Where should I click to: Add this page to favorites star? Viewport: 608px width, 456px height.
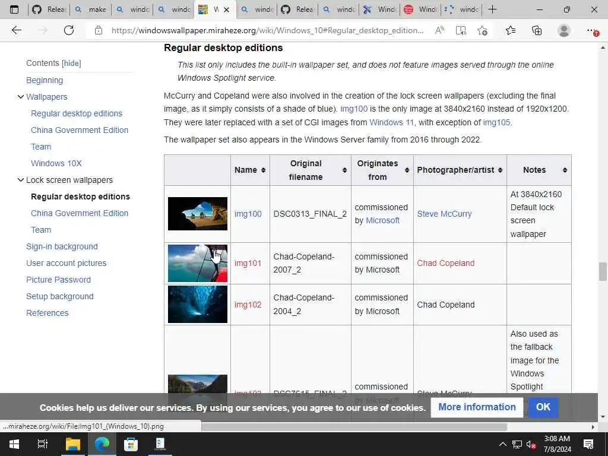point(482,30)
